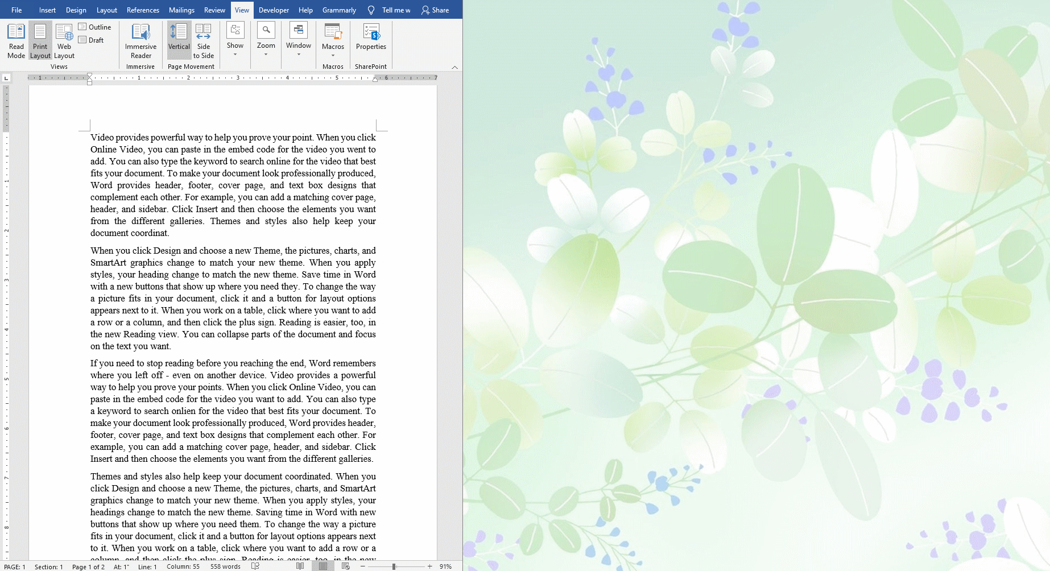
Task: Click Section: 1 in status bar
Action: [x=49, y=566]
